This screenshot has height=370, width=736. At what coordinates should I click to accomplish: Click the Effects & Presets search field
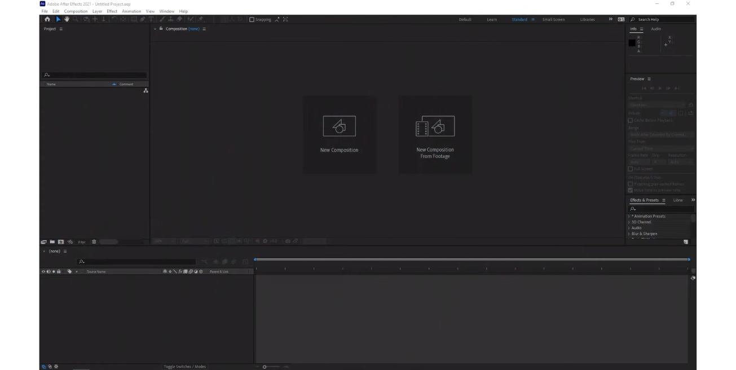660,209
